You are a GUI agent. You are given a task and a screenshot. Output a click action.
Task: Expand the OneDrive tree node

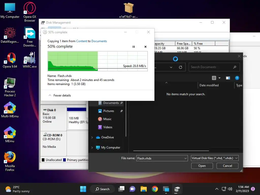(92, 137)
